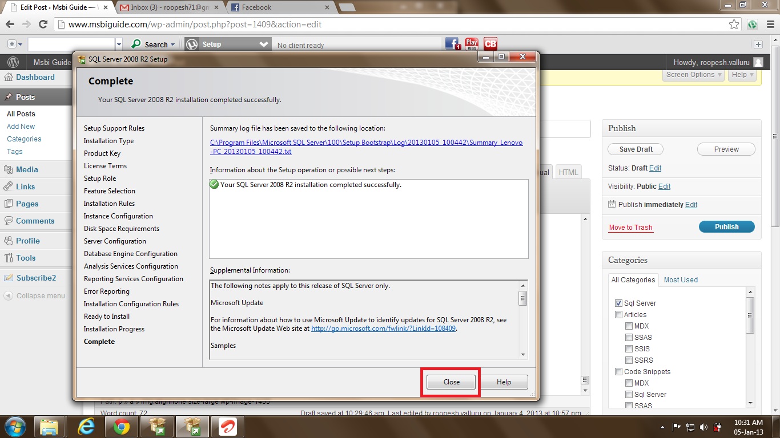This screenshot has width=780, height=438.
Task: Click the red CB toolbar icon
Action: (x=490, y=44)
